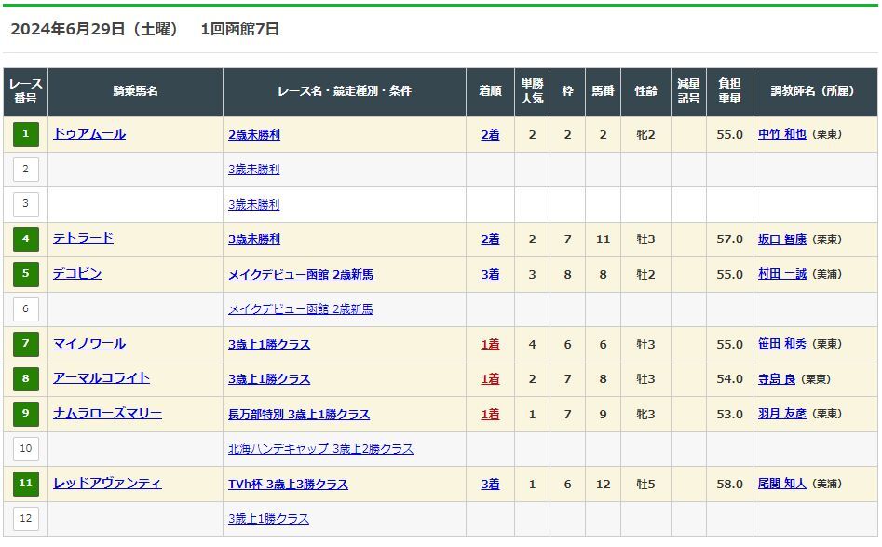Click the 性齢 column header
The height and width of the screenshot is (547, 882).
[x=645, y=91]
